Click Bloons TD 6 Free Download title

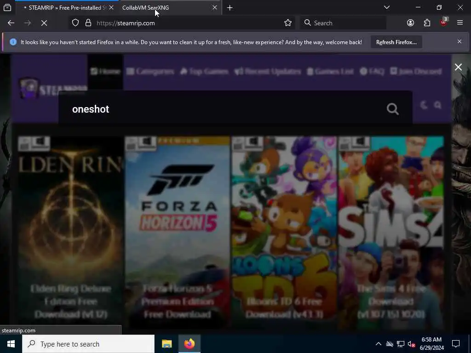284,307
